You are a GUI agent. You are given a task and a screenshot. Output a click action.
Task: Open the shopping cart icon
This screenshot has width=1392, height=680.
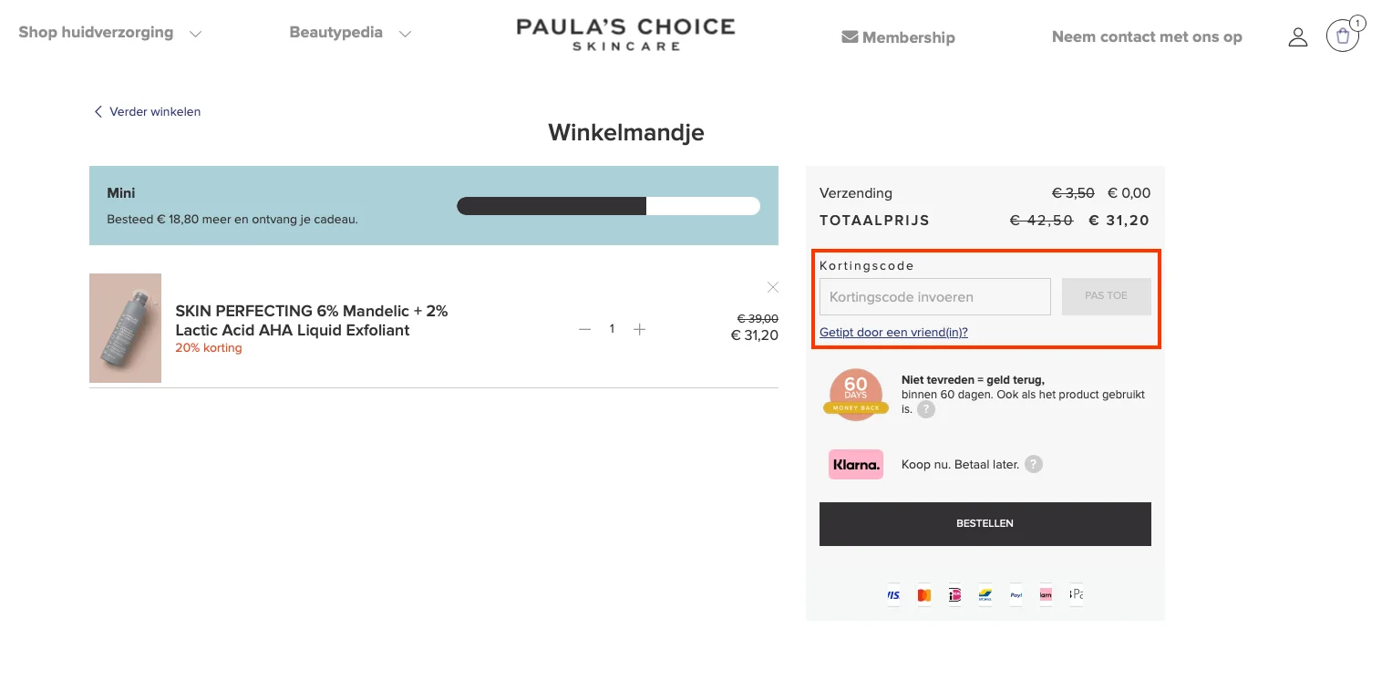click(x=1342, y=36)
